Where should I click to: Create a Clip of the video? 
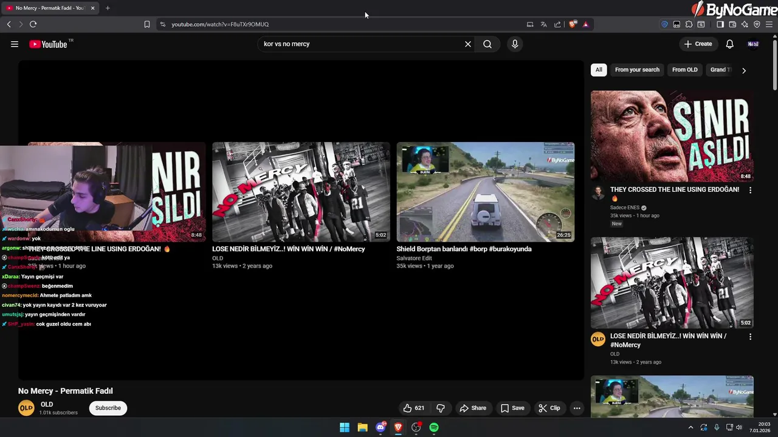click(549, 408)
